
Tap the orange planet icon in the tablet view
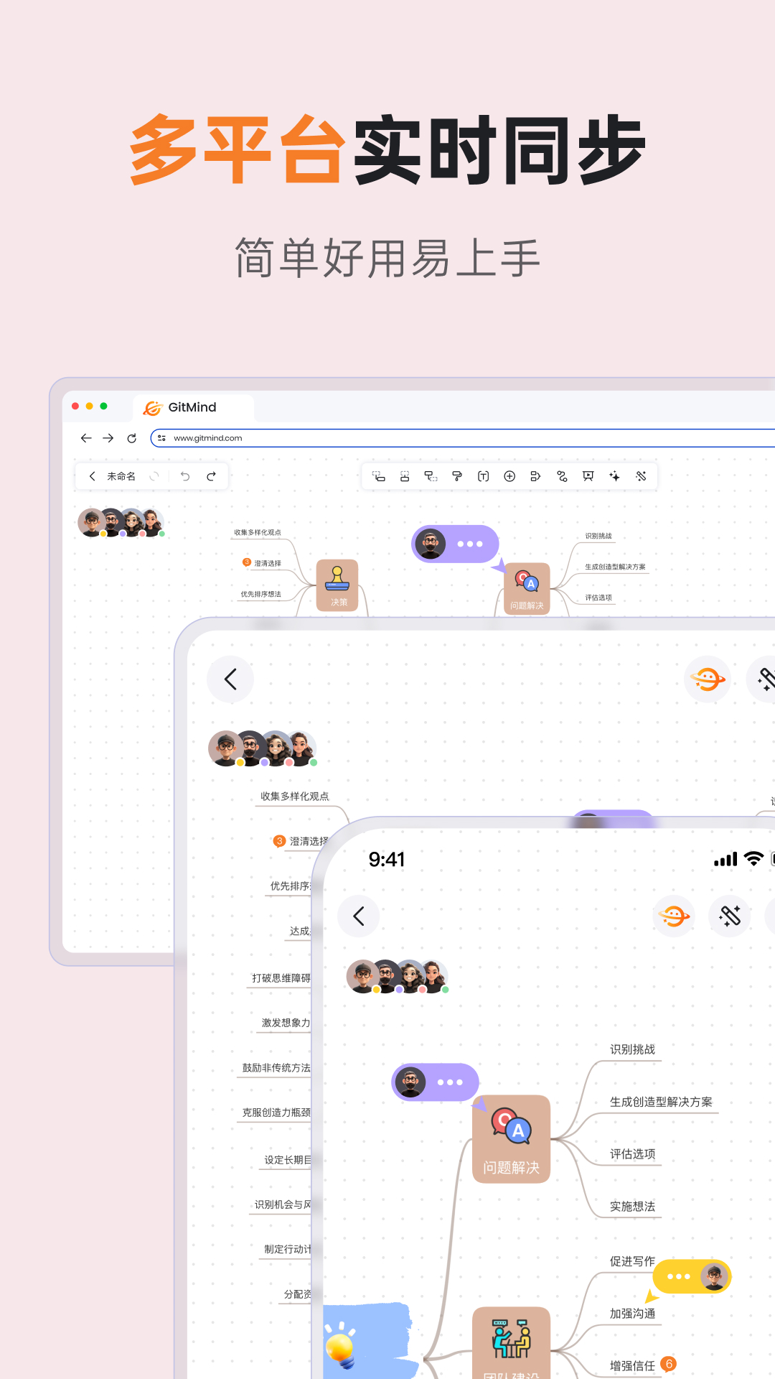[707, 679]
